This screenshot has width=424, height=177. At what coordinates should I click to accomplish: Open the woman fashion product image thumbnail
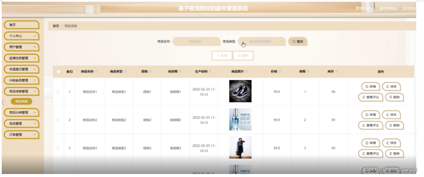[x=240, y=147]
